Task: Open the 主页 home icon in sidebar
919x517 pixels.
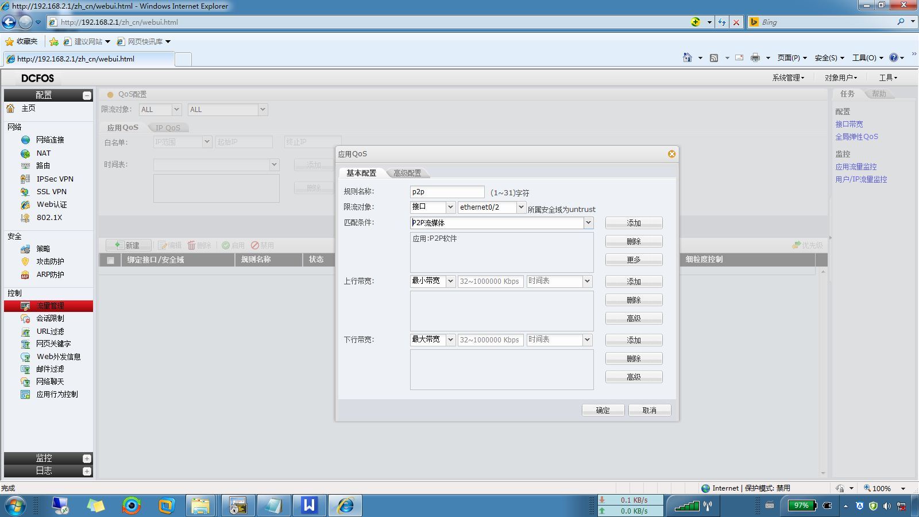Action: click(x=10, y=108)
